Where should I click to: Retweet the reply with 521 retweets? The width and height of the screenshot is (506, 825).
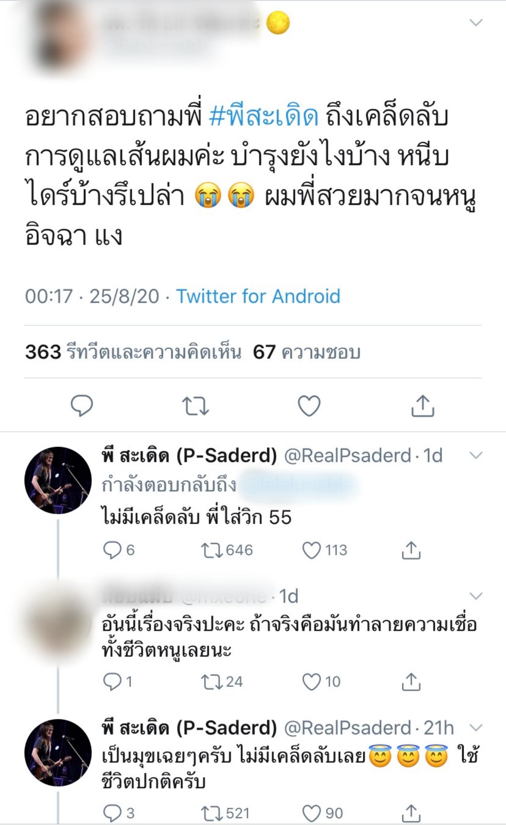coord(211,813)
